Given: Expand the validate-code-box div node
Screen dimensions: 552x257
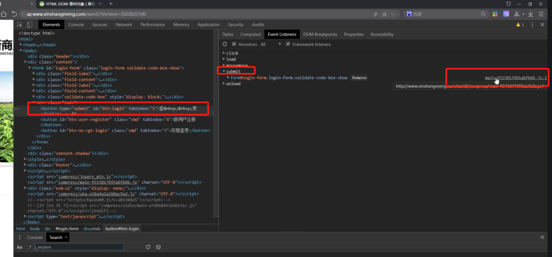Looking at the screenshot, I should pyautogui.click(x=34, y=97).
